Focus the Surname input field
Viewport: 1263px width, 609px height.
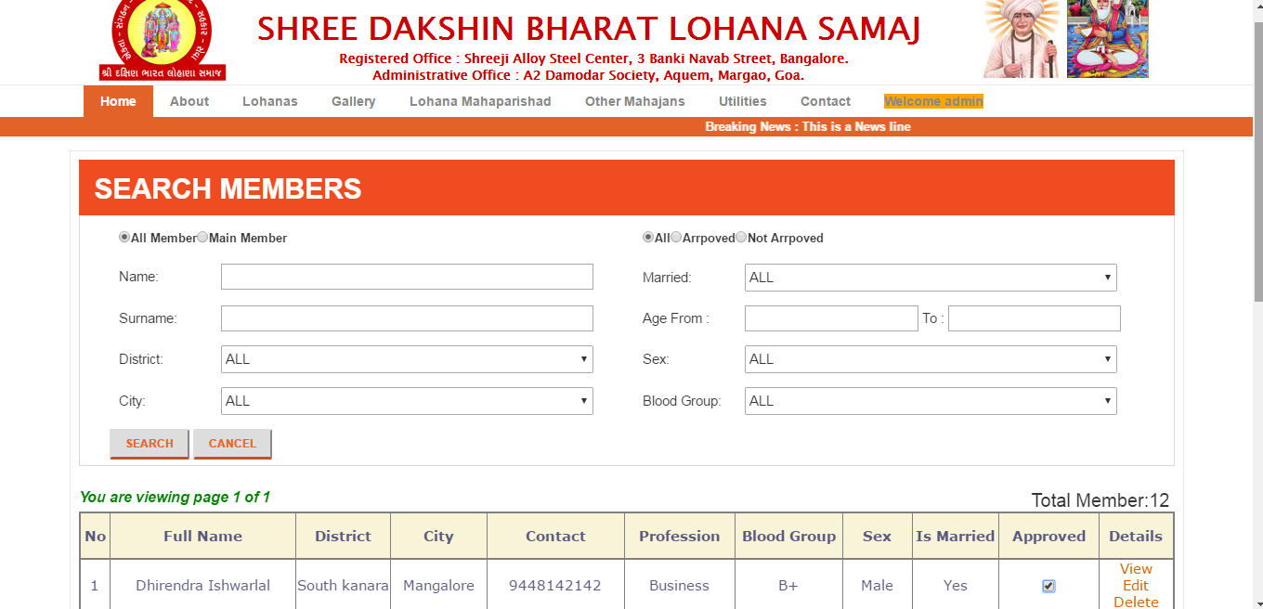(x=407, y=318)
